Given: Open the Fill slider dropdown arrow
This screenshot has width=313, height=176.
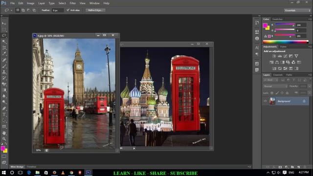Looking at the screenshot, I should tap(310, 93).
